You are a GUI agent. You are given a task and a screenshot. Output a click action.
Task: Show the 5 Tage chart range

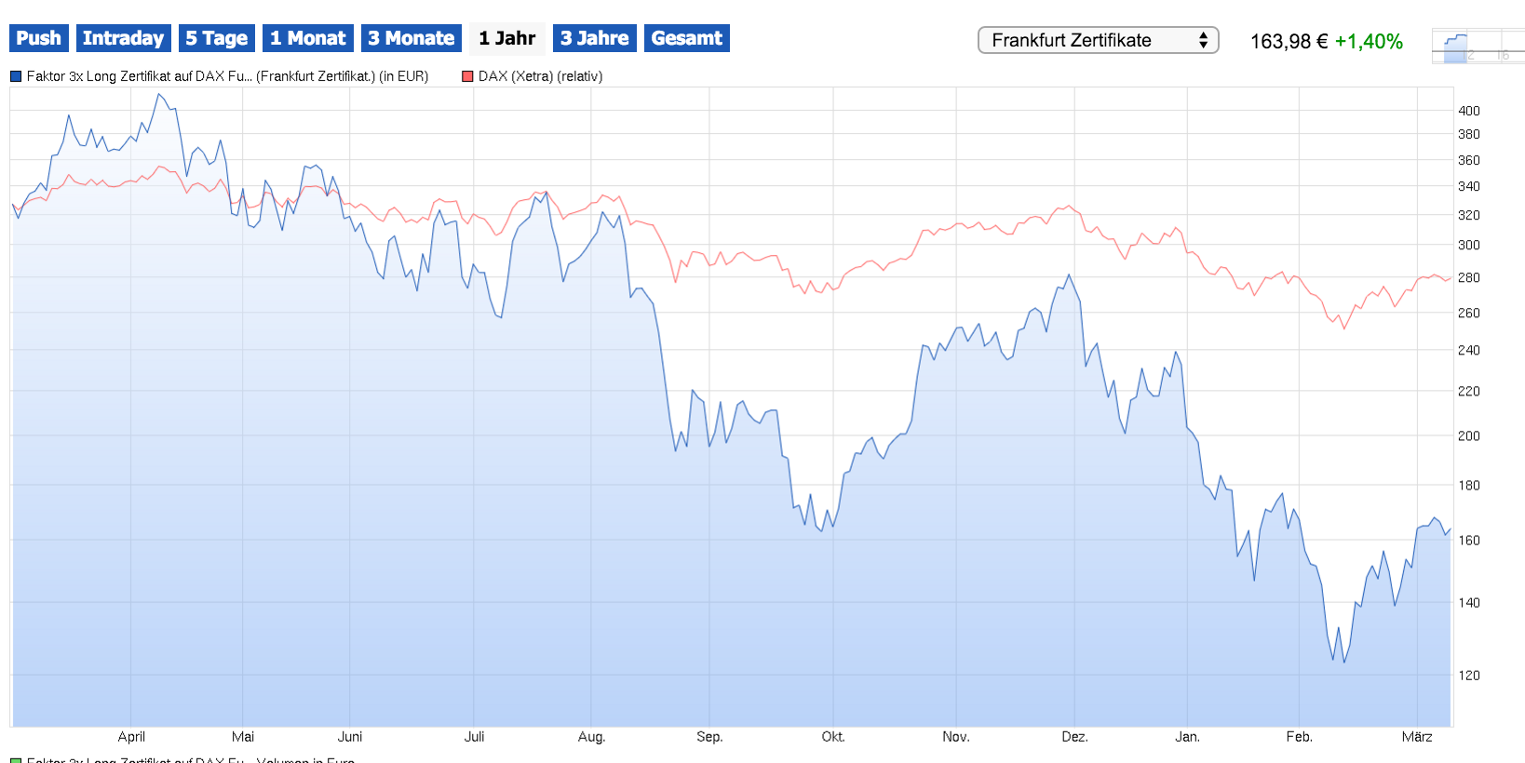216,38
